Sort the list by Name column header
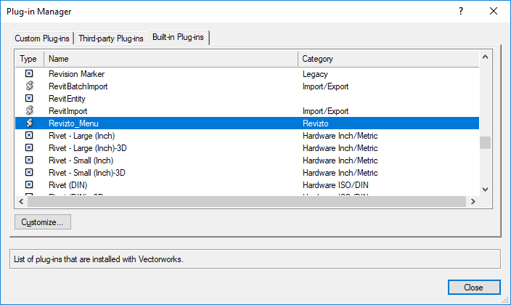511x305 pixels. (x=171, y=59)
